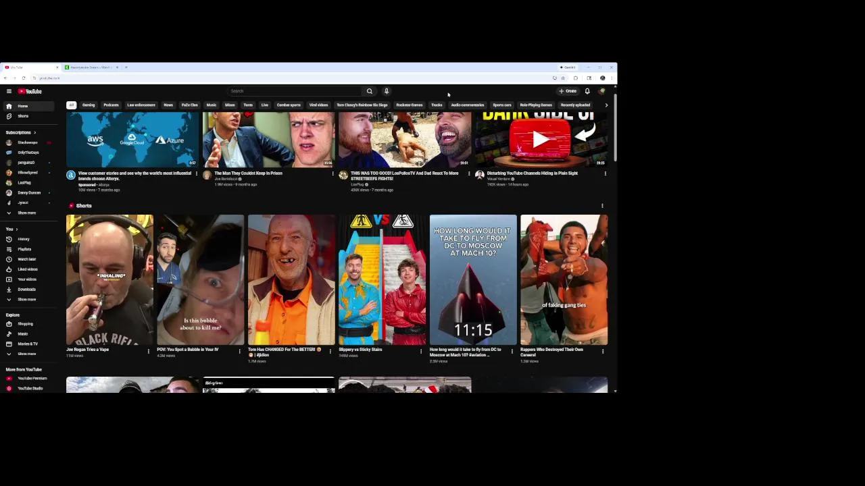The height and width of the screenshot is (486, 865).
Task: Open the Mach 10 DC to Moscow short
Action: (x=473, y=280)
